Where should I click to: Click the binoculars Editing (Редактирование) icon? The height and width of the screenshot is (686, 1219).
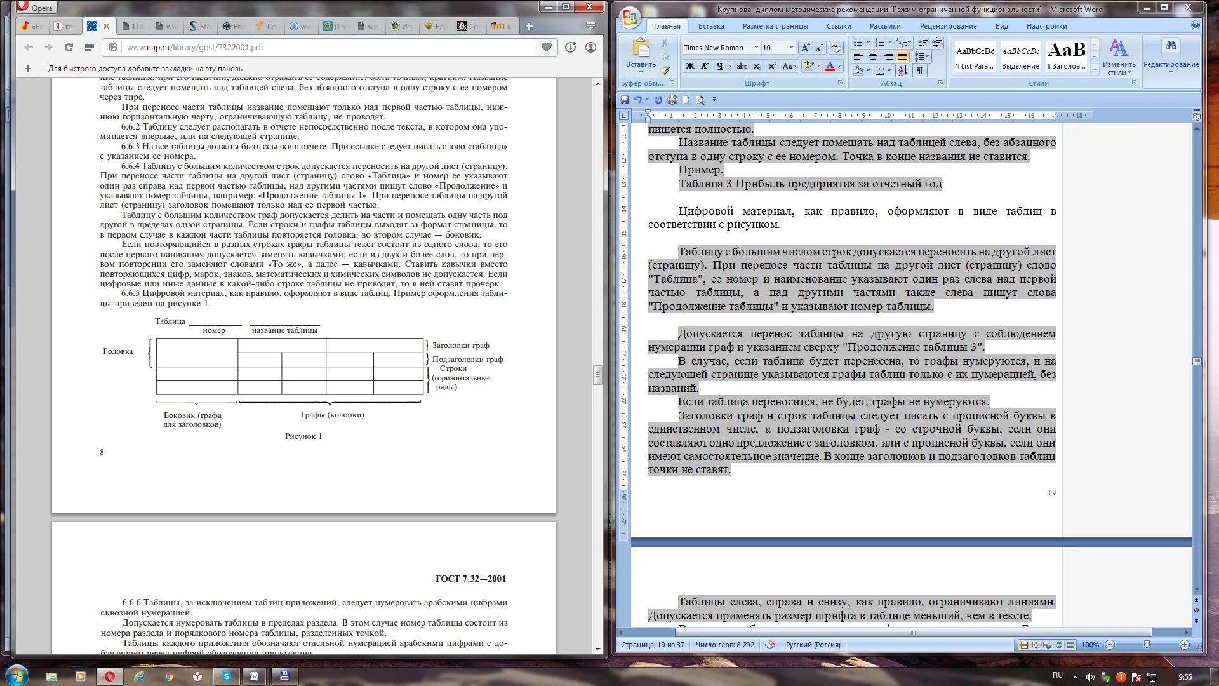[x=1171, y=46]
